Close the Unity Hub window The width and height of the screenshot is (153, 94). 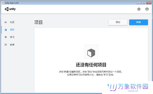(x=149, y=3)
